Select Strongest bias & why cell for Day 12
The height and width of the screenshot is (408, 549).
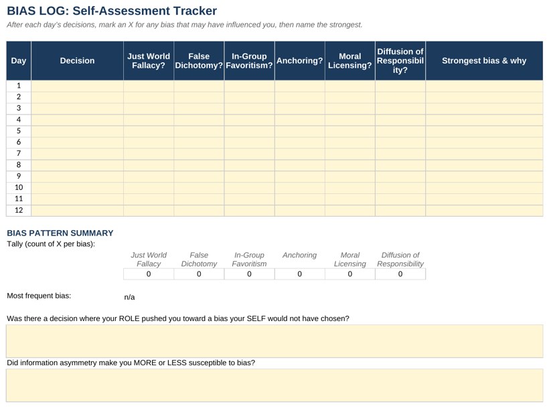tap(484, 210)
